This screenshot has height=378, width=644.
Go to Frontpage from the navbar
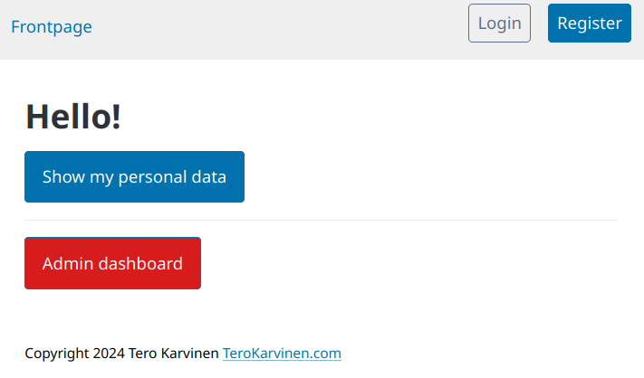pyautogui.click(x=52, y=26)
